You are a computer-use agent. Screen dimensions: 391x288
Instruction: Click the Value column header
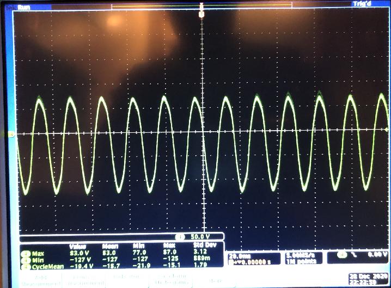pyautogui.click(x=77, y=247)
